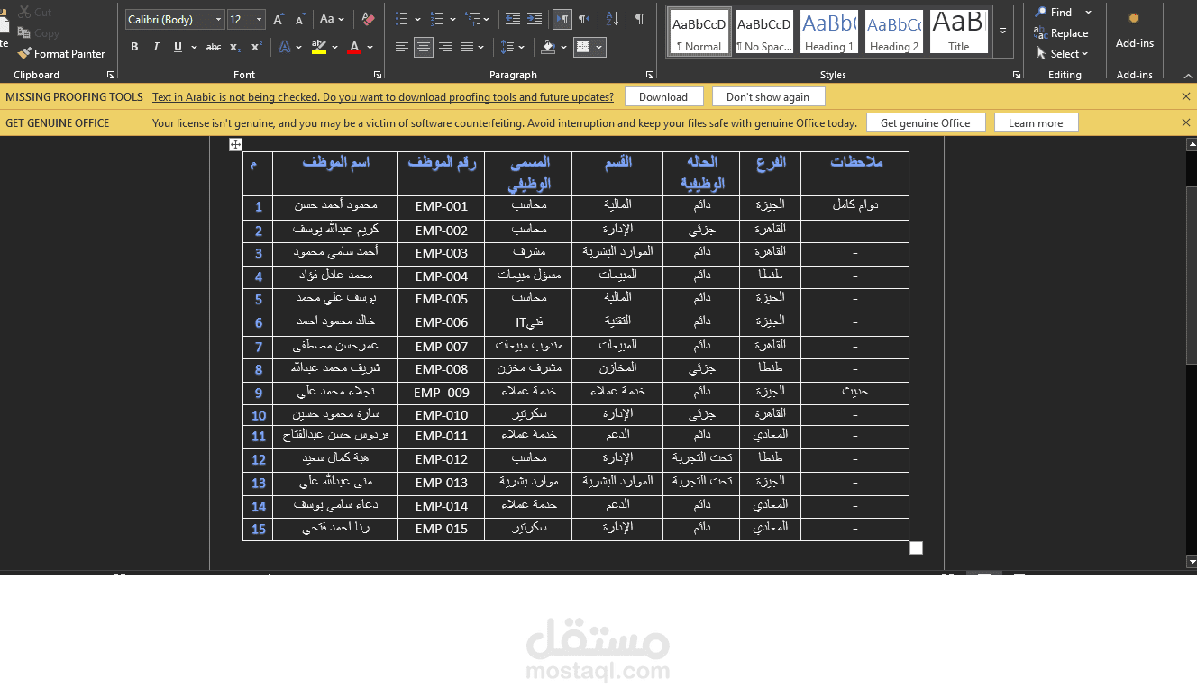Apply the No Spacing style
Screen dimensions: 1197x697
coord(764,32)
